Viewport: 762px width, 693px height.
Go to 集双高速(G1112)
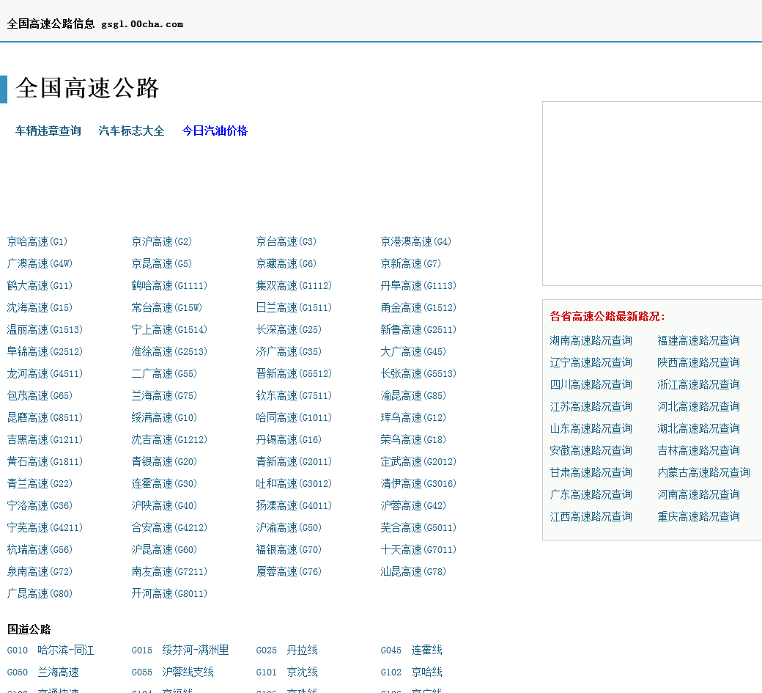click(x=294, y=285)
